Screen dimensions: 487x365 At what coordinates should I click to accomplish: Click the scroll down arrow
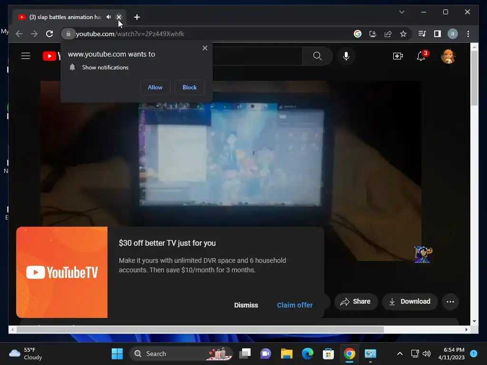pyautogui.click(x=474, y=321)
